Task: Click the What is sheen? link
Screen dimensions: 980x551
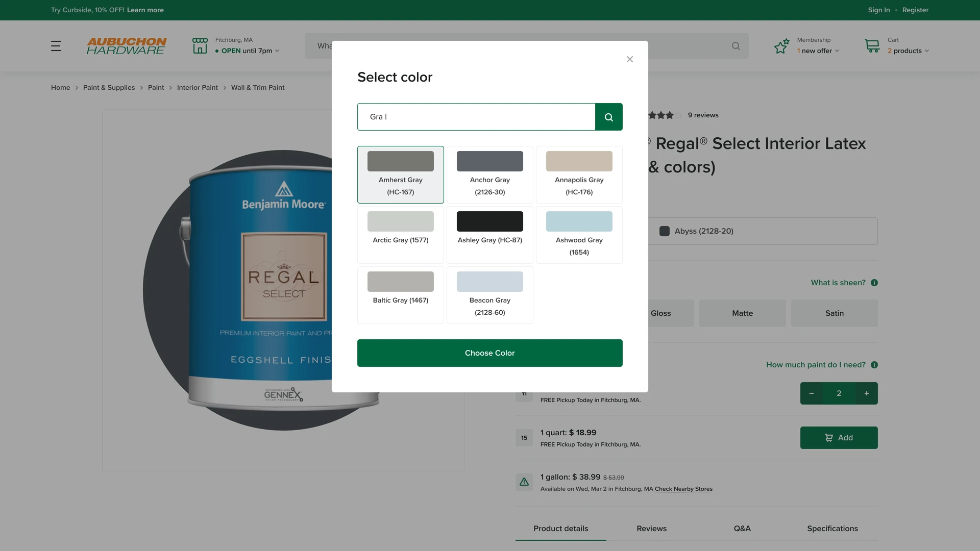Action: click(838, 283)
